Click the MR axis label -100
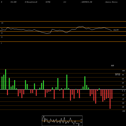The image size is (126, 126). click(x=123, y=111)
